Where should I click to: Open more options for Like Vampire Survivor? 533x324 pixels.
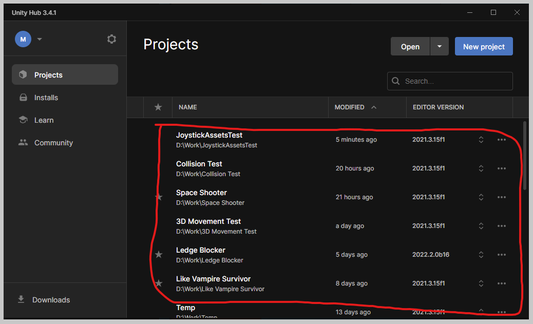point(501,283)
